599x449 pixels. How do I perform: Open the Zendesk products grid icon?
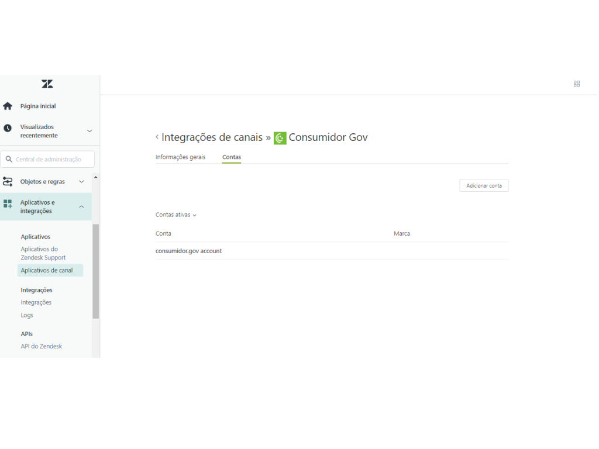tap(576, 84)
